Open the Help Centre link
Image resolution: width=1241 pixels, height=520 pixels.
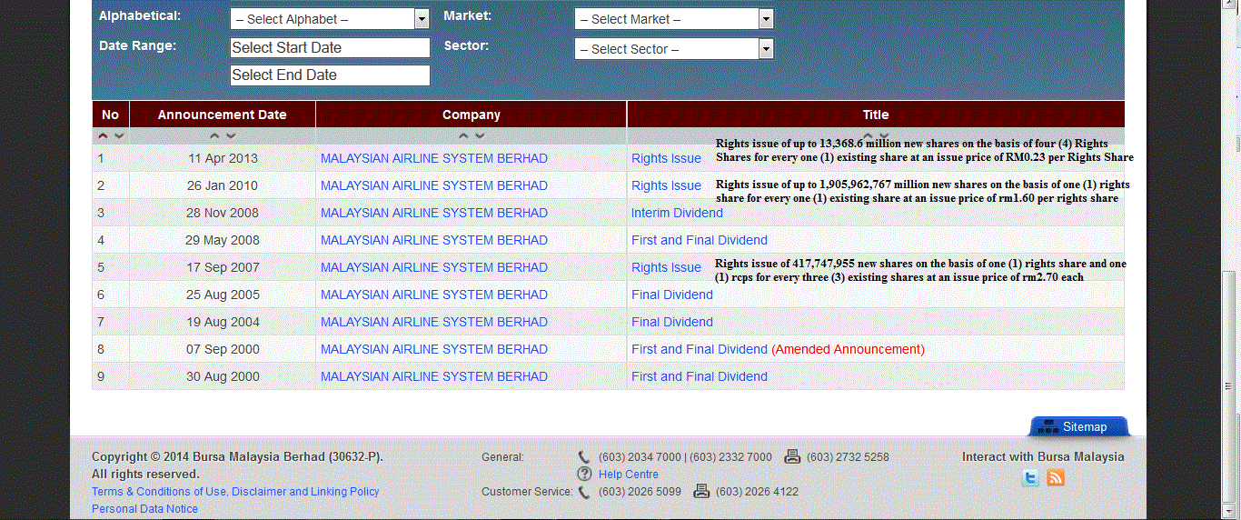pyautogui.click(x=629, y=475)
